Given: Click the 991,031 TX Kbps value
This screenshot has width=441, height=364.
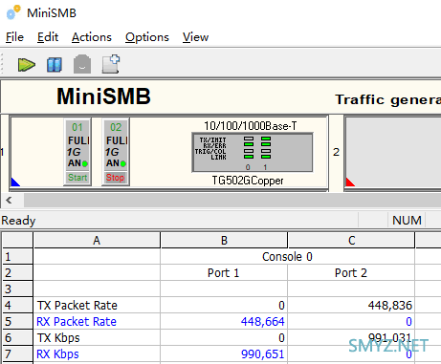Looking at the screenshot, I should [x=390, y=337].
